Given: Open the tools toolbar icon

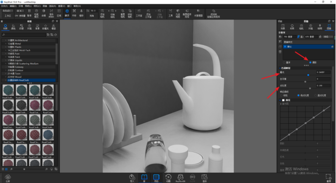Looking at the screenshot, I should [x=170, y=11].
